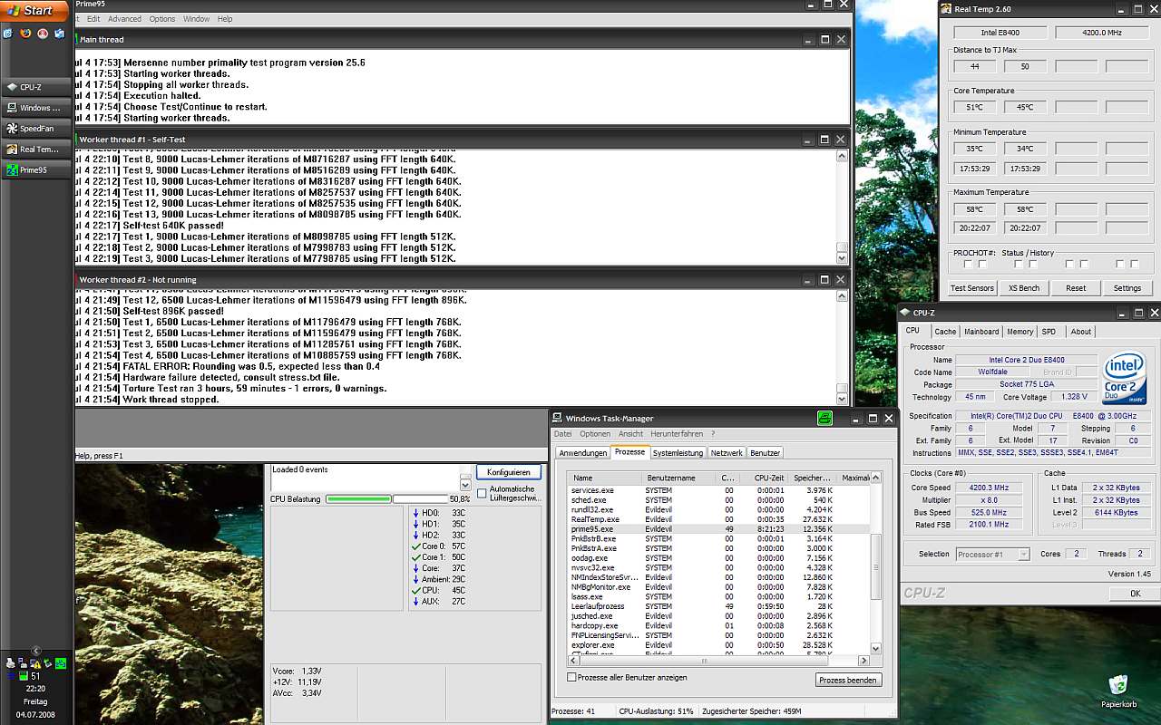Click the Konfigurieren button in SpeedFan

coord(508,472)
